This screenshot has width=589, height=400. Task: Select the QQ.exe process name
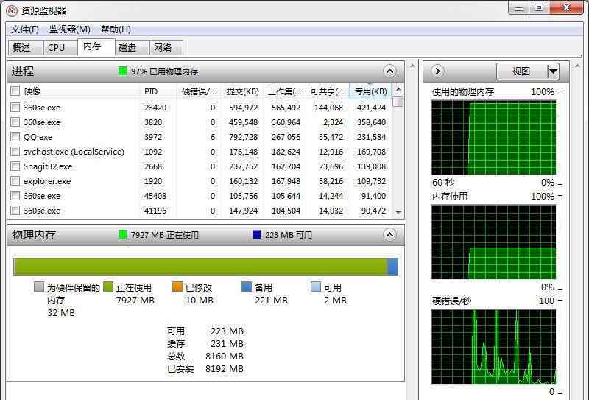(x=38, y=137)
